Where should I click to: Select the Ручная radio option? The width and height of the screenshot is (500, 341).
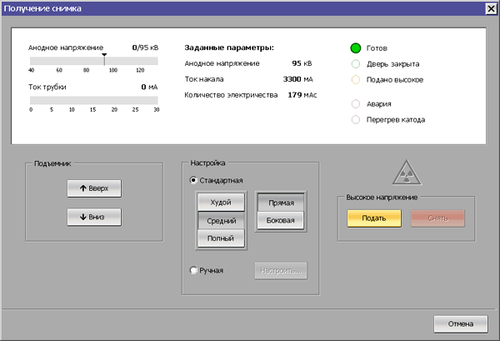point(194,270)
